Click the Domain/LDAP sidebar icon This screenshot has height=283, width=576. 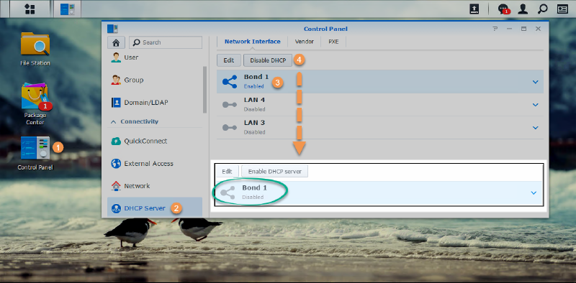(116, 103)
